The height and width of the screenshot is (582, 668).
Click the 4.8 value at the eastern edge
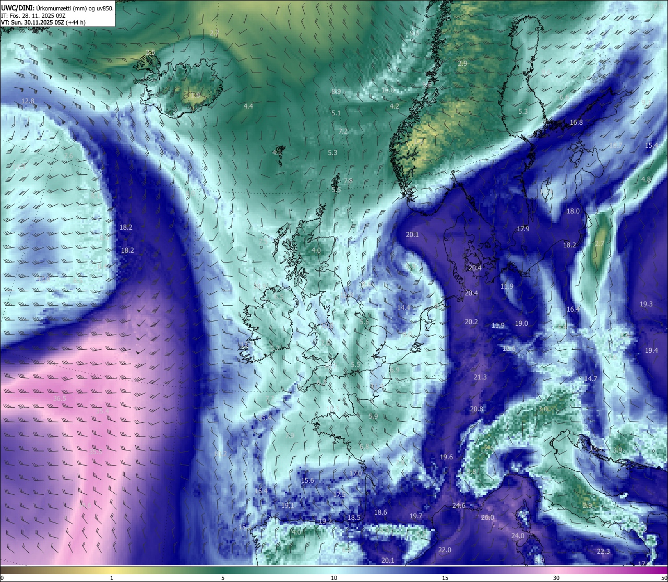click(646, 179)
